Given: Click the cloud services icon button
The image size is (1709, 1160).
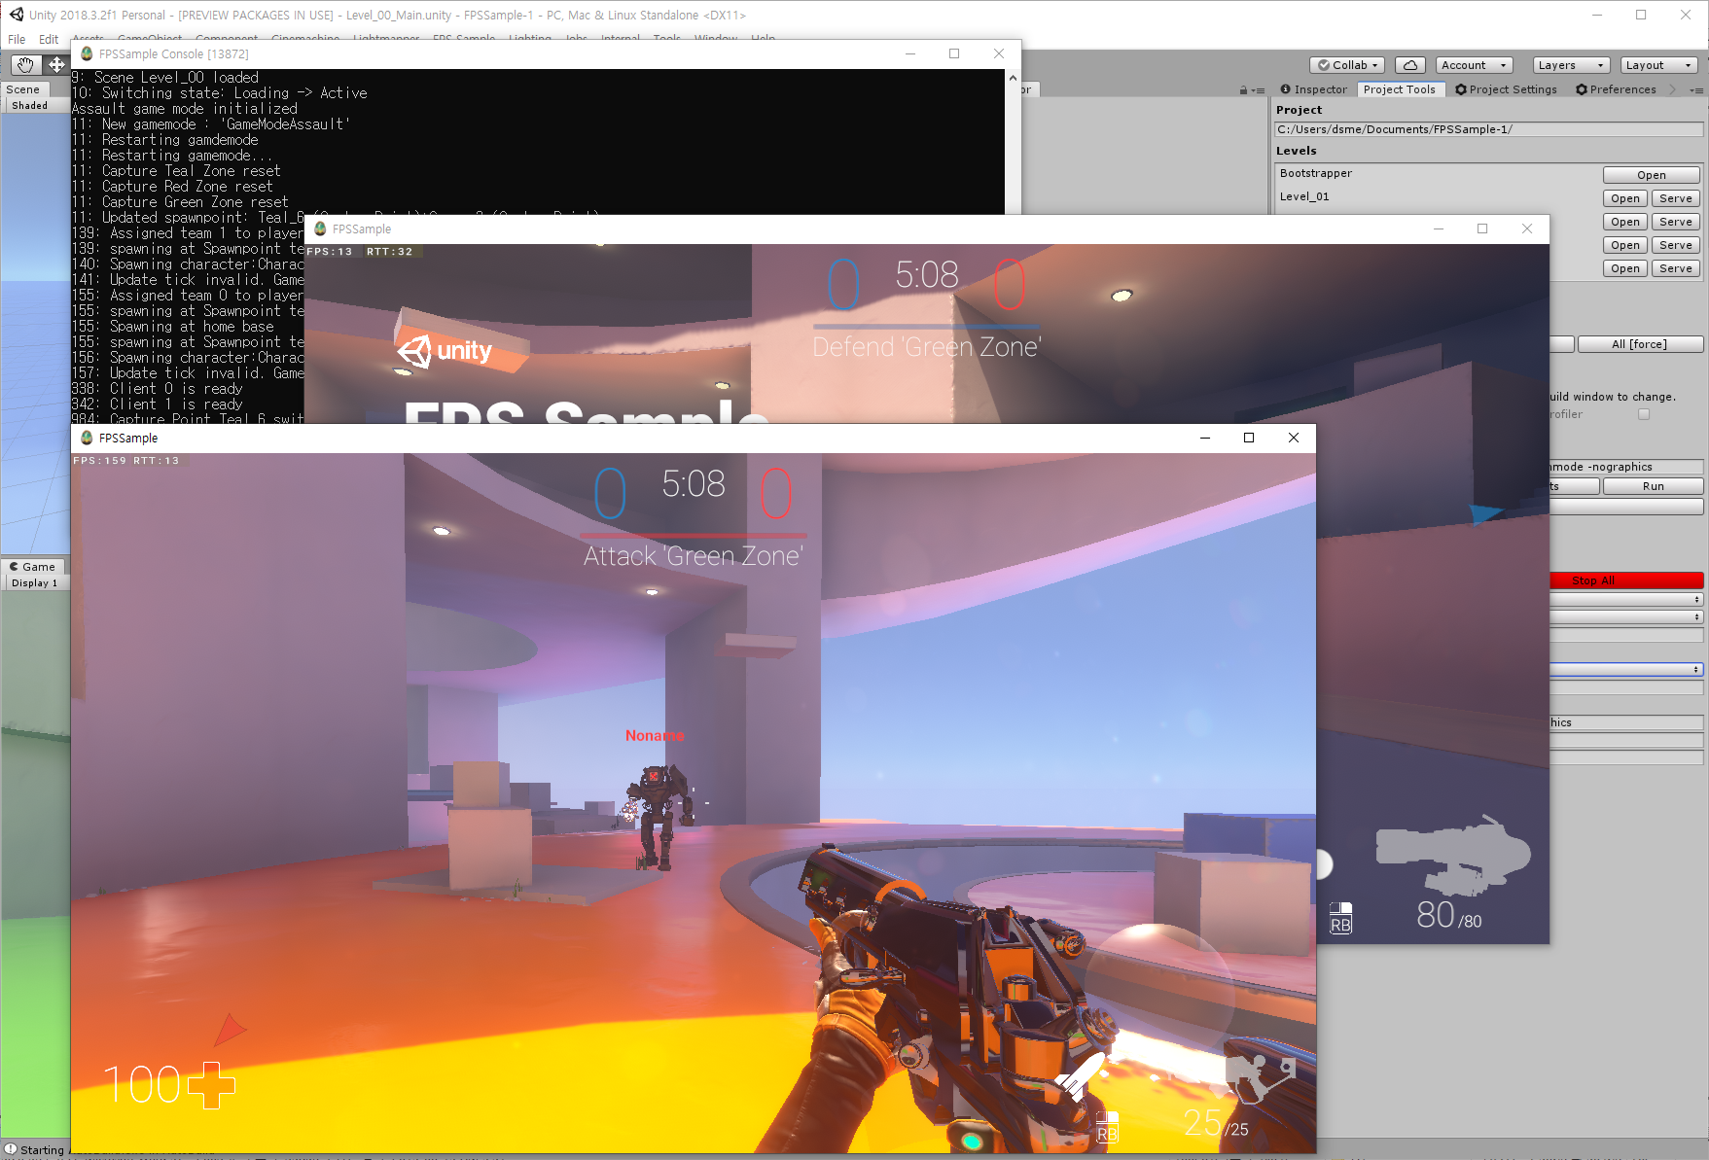Looking at the screenshot, I should pos(1410,65).
